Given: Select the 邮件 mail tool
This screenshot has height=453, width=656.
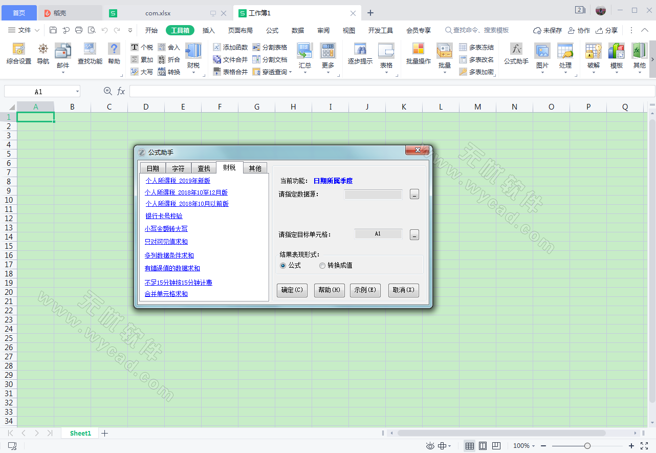Looking at the screenshot, I should coord(62,55).
